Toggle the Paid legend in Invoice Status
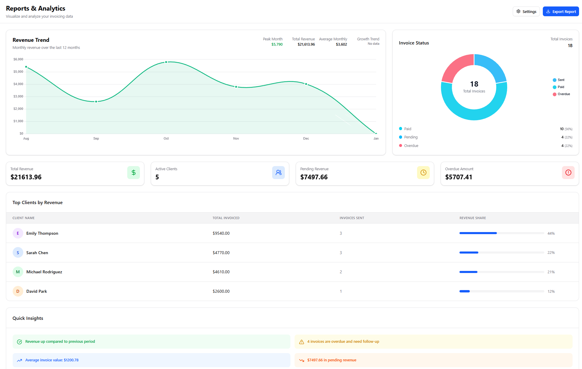This screenshot has width=582, height=369. 559,87
